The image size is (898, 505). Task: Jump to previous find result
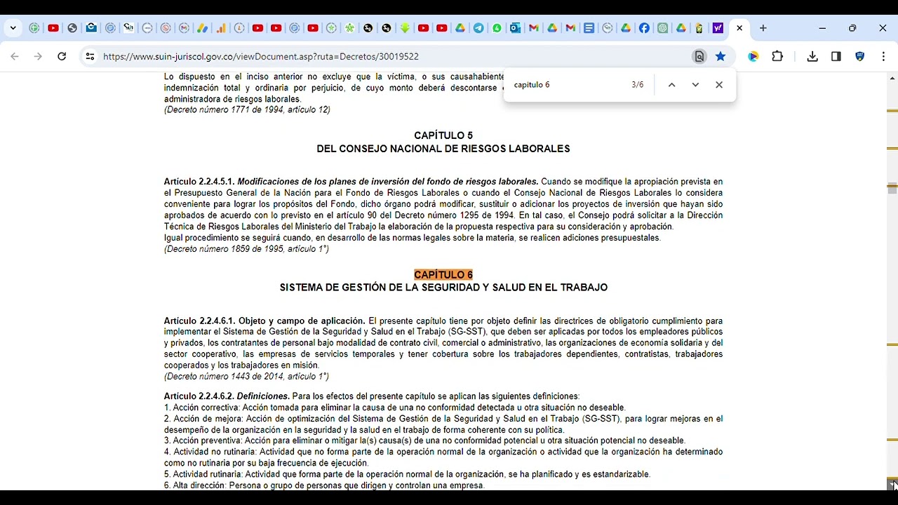pos(671,85)
